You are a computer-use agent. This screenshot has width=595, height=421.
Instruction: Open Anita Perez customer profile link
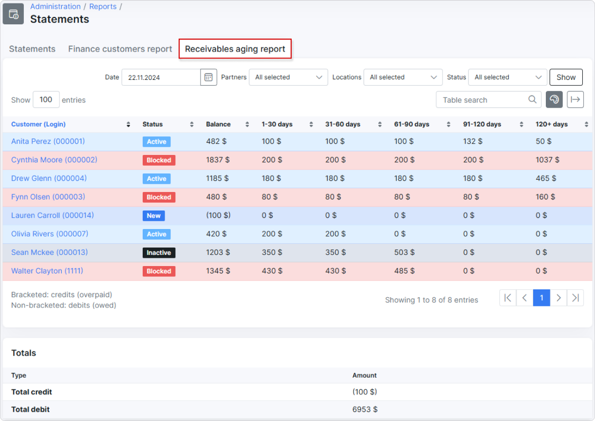[48, 141]
